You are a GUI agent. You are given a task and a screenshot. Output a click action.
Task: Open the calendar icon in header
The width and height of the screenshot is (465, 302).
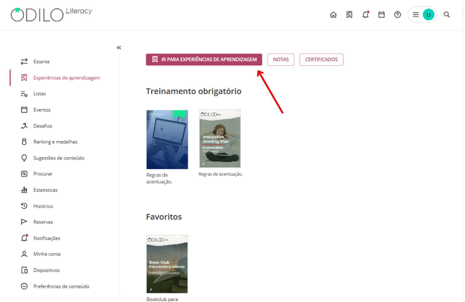(382, 14)
